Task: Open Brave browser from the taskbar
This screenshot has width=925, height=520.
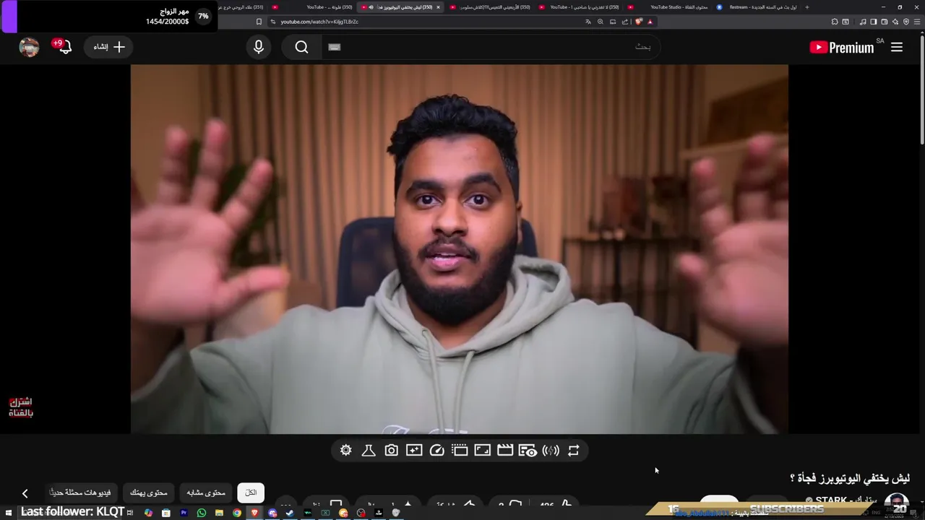Action: click(x=254, y=513)
